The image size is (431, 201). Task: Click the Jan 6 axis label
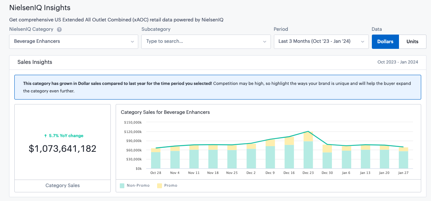[346, 173]
